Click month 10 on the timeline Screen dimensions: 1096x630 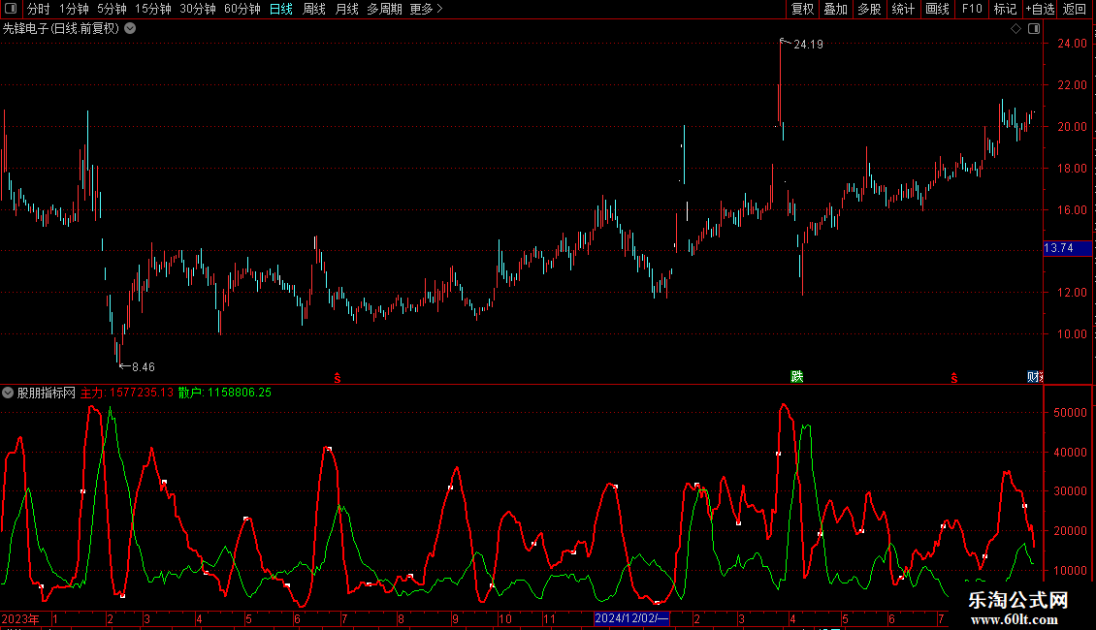point(504,618)
